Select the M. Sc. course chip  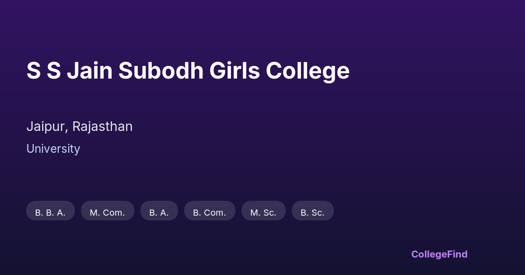263,211
